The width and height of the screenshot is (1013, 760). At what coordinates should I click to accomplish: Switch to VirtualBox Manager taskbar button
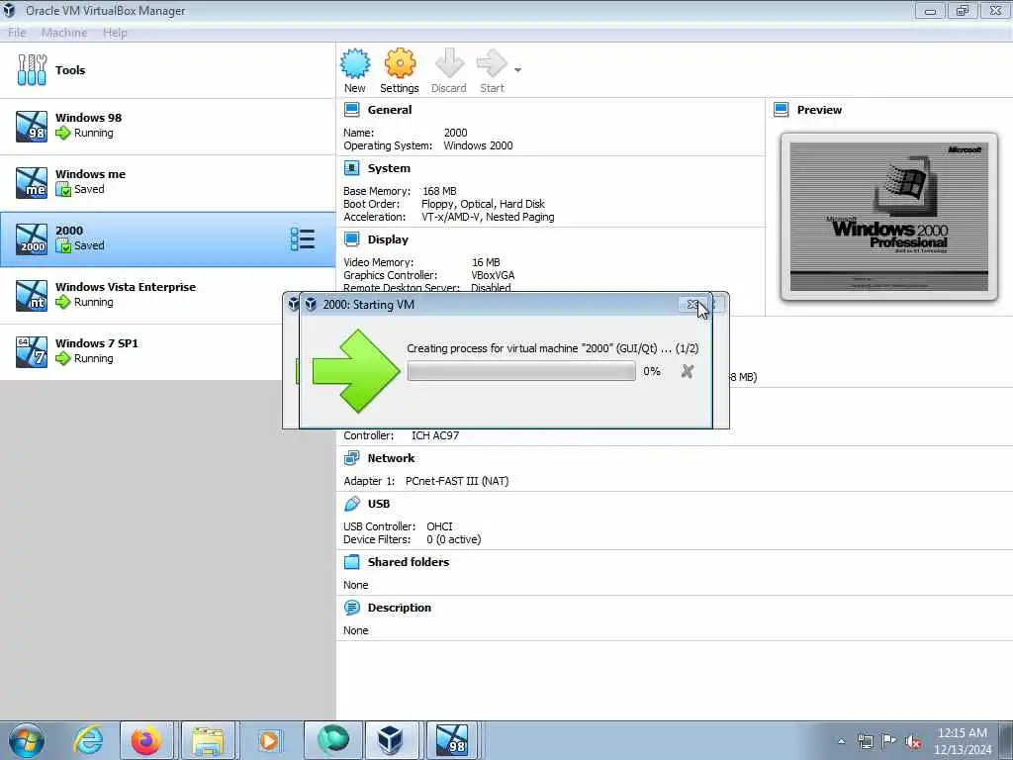point(390,740)
